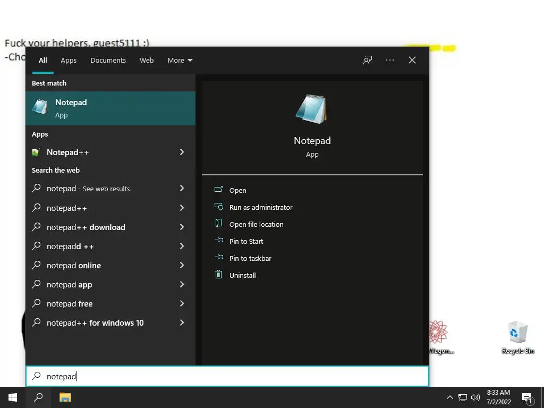
Task: Click the Open file location icon
Action: [218, 224]
